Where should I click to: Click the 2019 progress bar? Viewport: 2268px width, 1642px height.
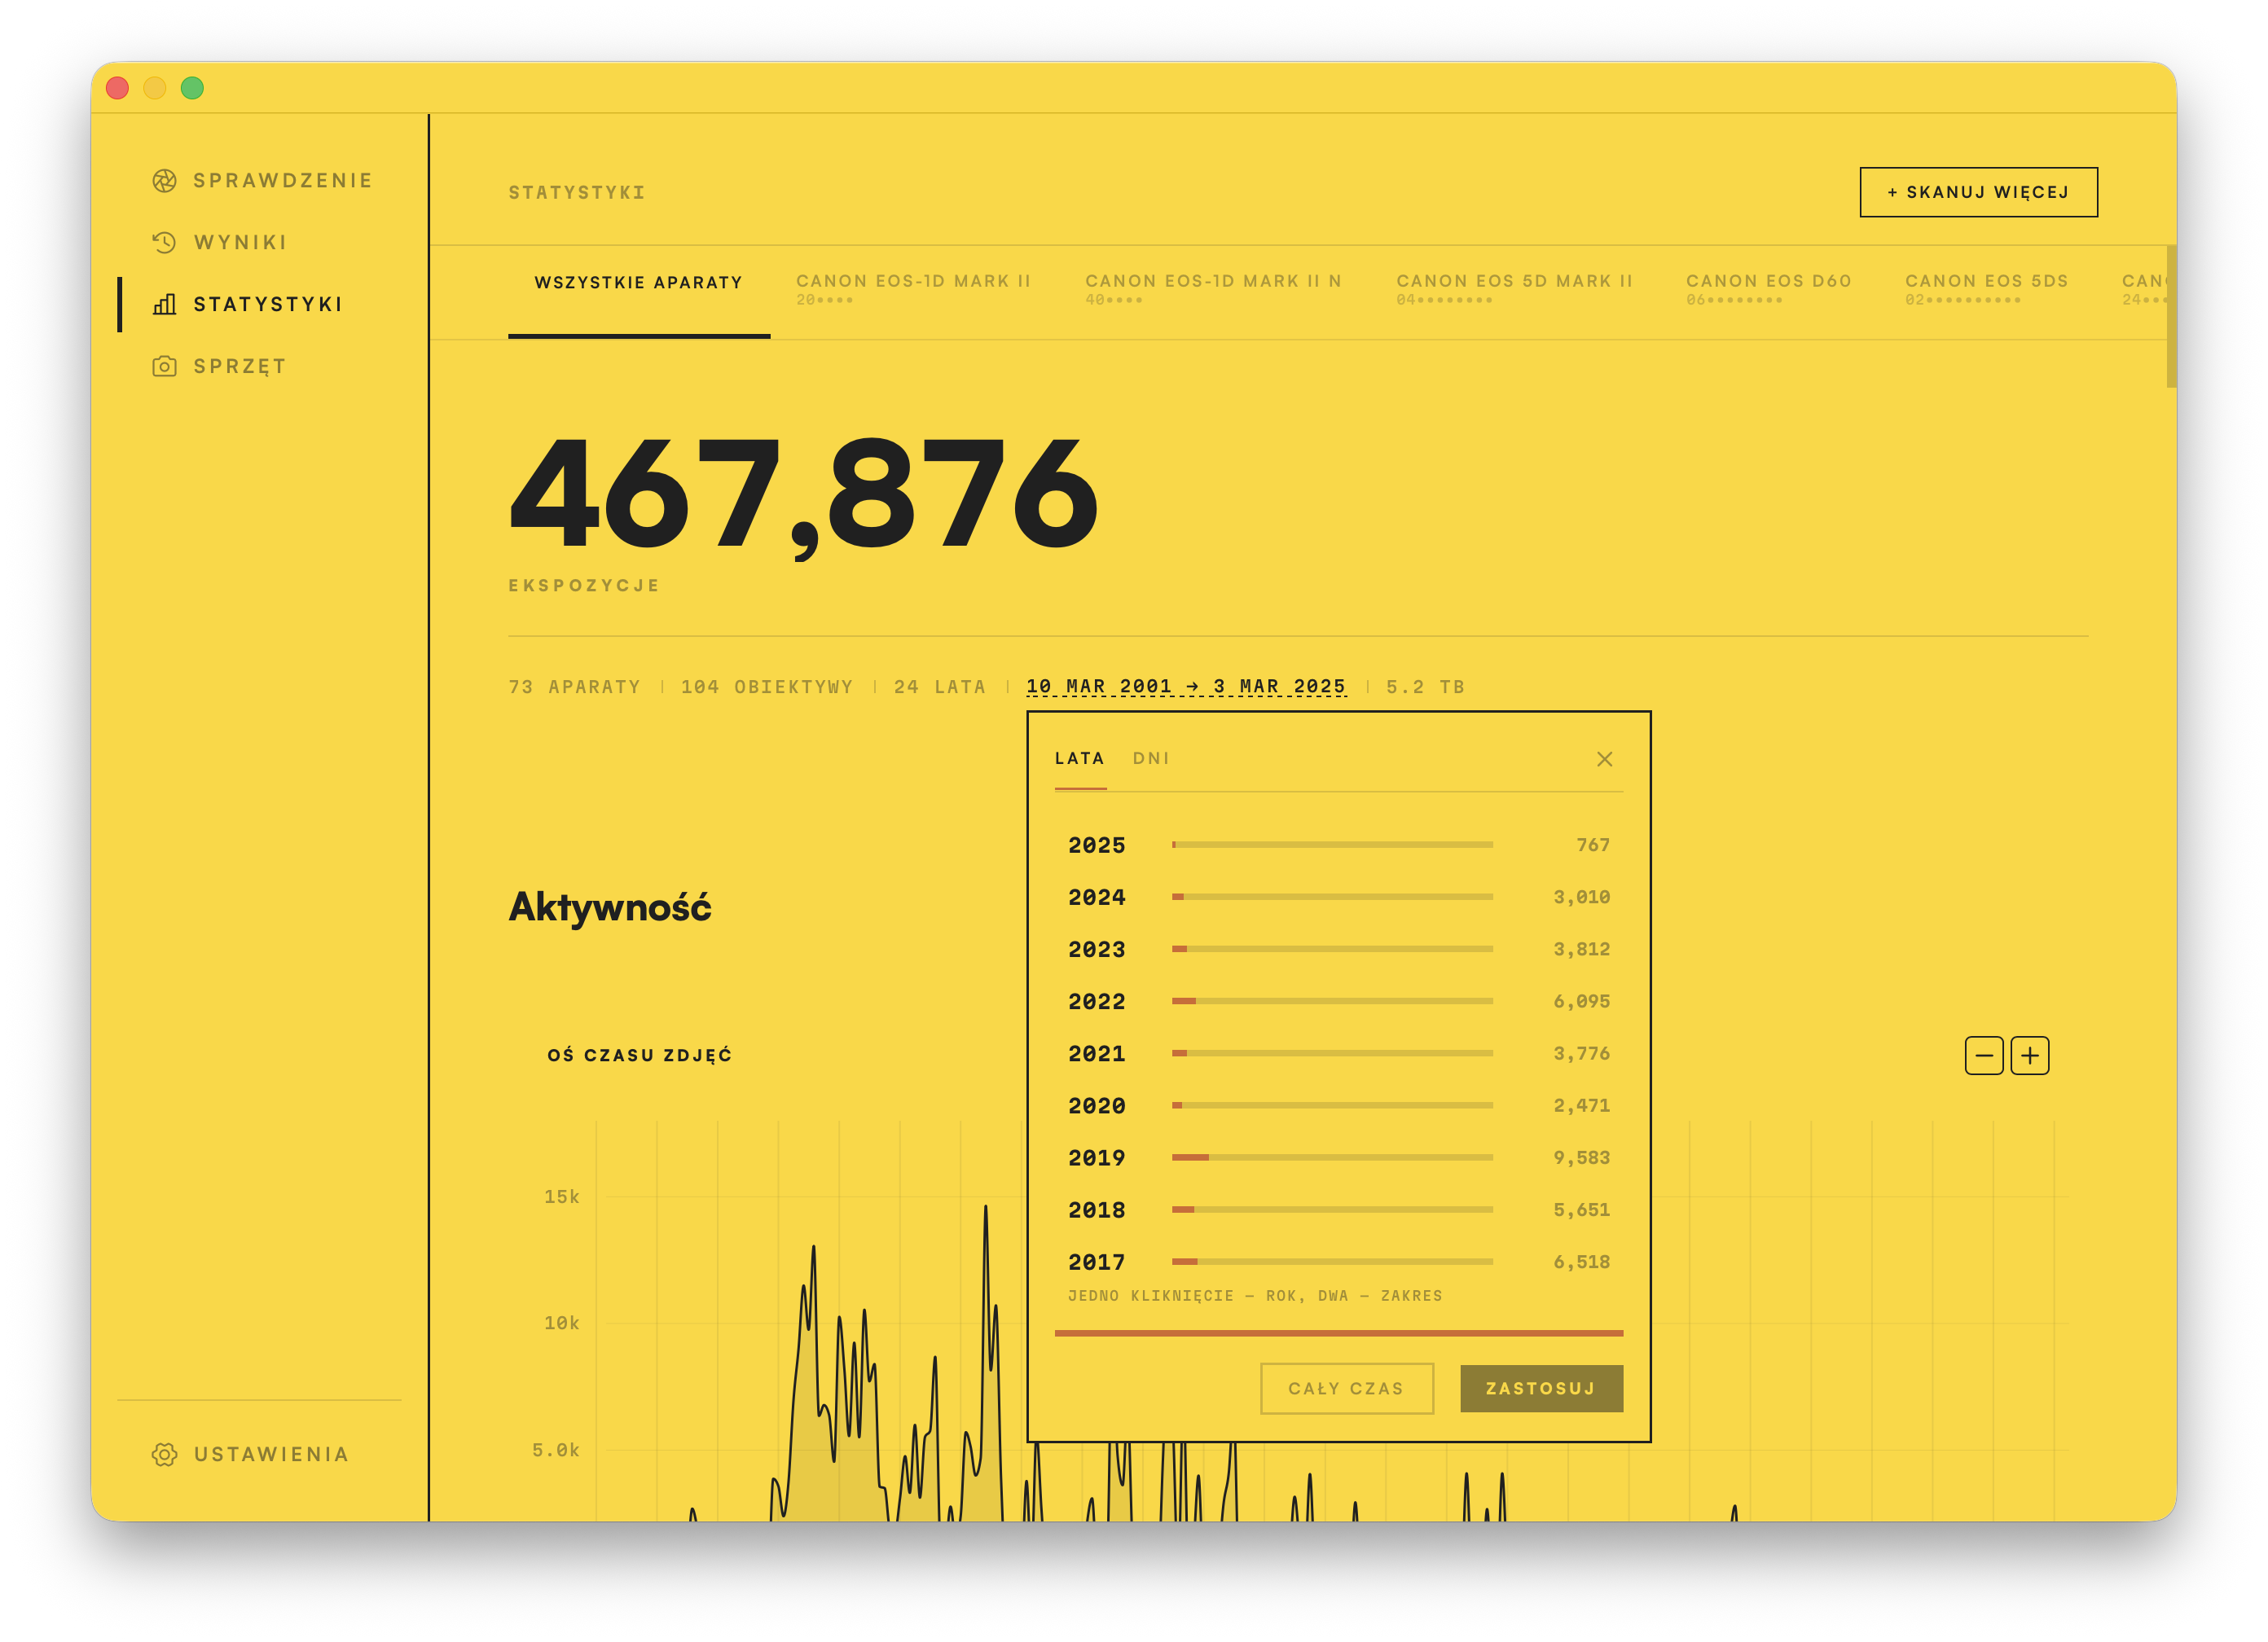1332,1157
